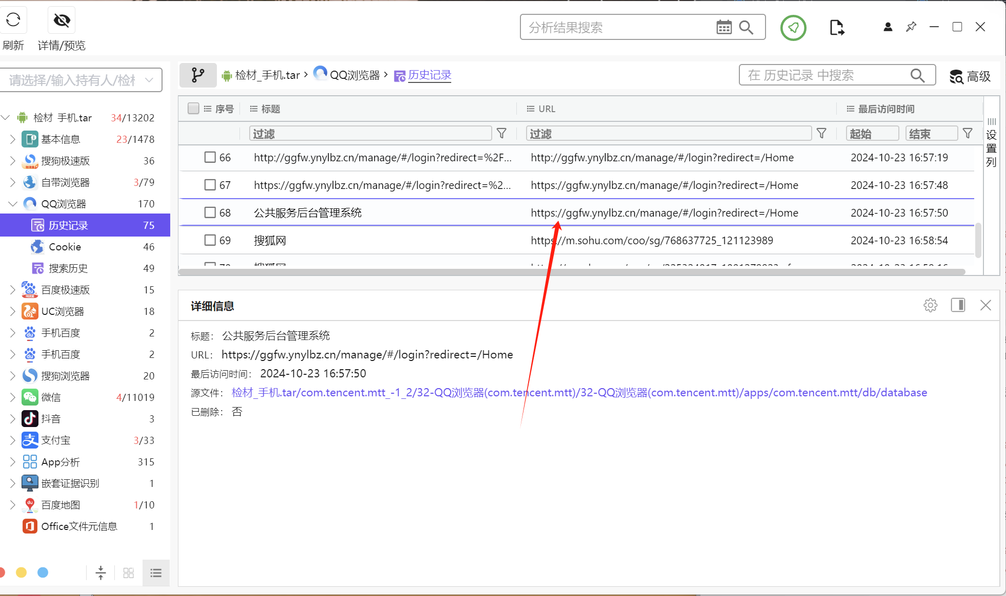
Task: Click the refresh icon
Action: point(13,20)
